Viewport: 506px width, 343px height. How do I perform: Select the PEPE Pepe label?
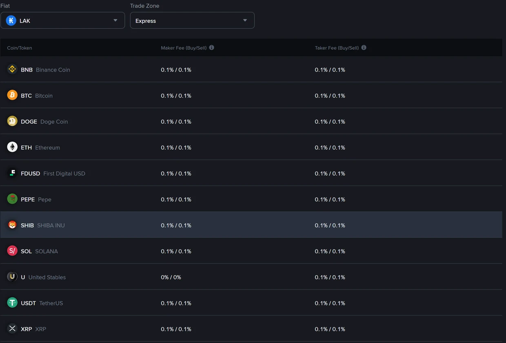pyautogui.click(x=36, y=200)
